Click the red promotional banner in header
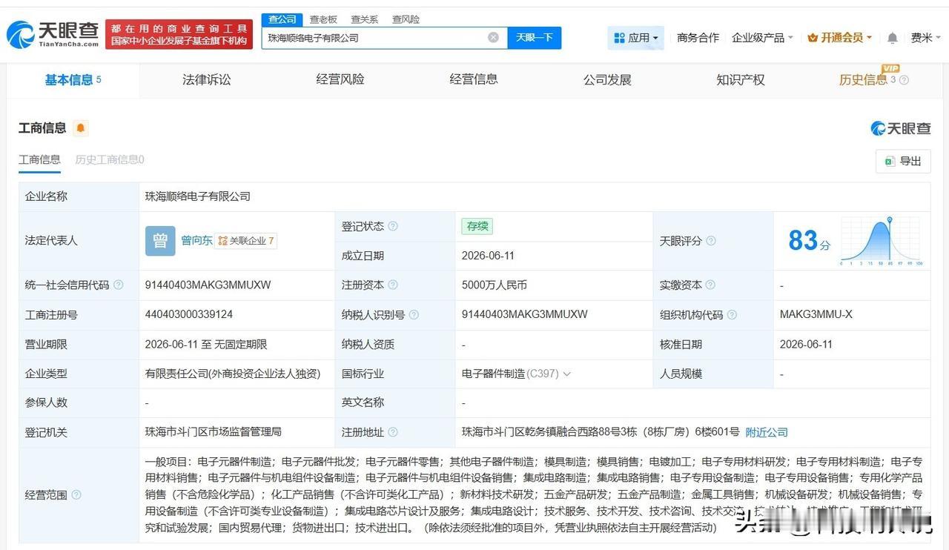 [x=179, y=34]
